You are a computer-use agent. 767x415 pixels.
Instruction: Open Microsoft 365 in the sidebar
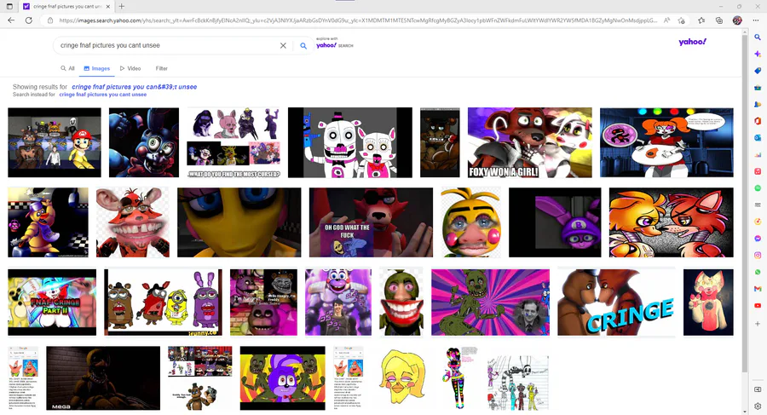[x=758, y=121]
